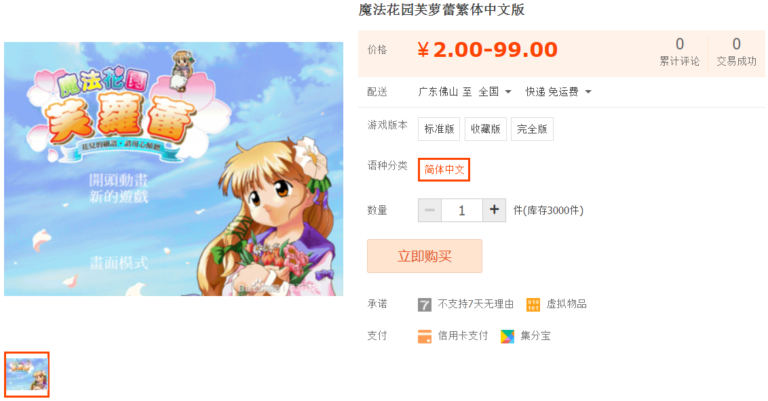Click the 7-day no-return policy icon
The width and height of the screenshot is (768, 401).
pyautogui.click(x=424, y=305)
